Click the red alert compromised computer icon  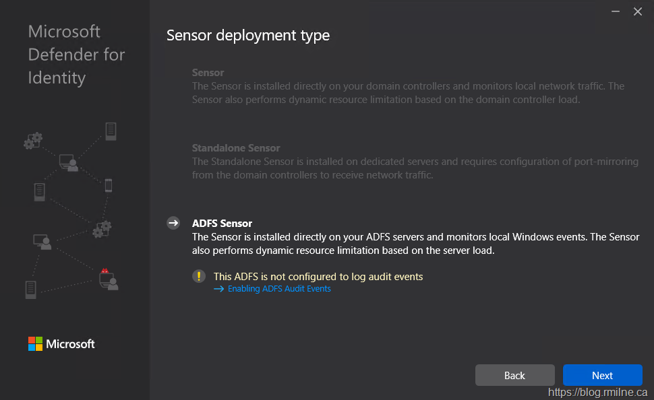pos(108,278)
